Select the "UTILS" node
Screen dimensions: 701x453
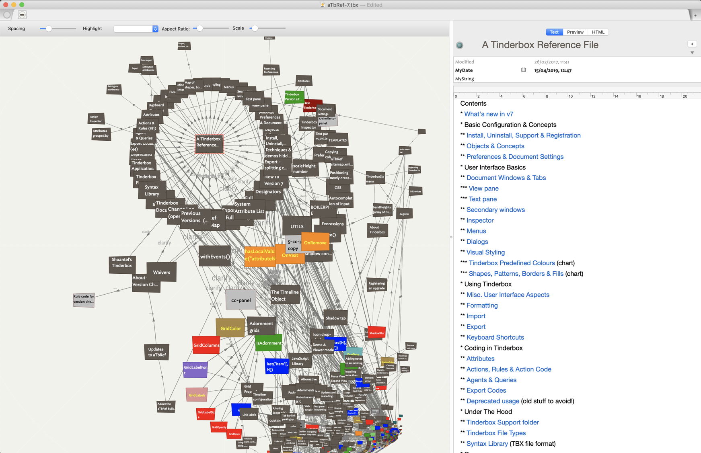coord(297,227)
